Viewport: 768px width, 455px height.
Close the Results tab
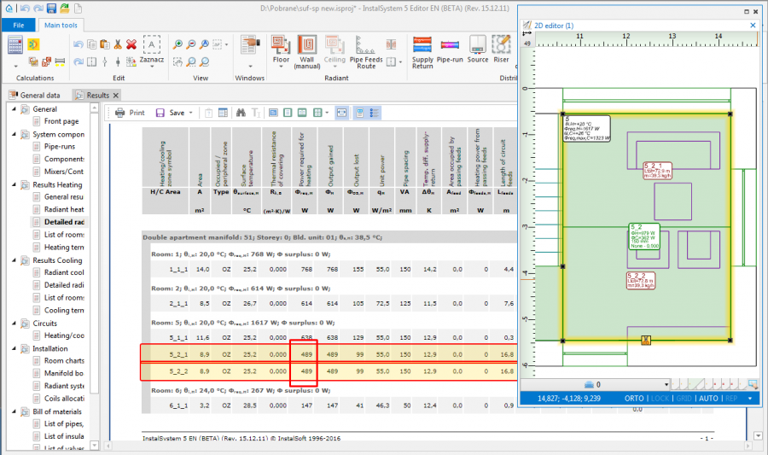click(x=116, y=95)
